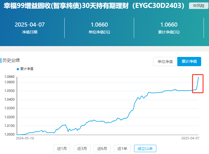Click the 2025-04-07 net value date

29,25
